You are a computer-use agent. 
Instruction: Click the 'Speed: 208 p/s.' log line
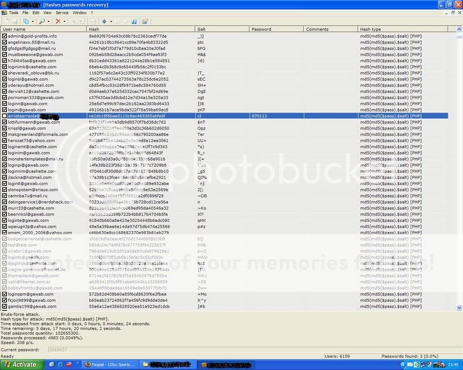click(17, 343)
